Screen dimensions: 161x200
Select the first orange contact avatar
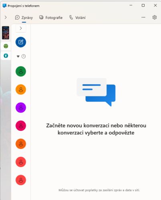coord(21,90)
